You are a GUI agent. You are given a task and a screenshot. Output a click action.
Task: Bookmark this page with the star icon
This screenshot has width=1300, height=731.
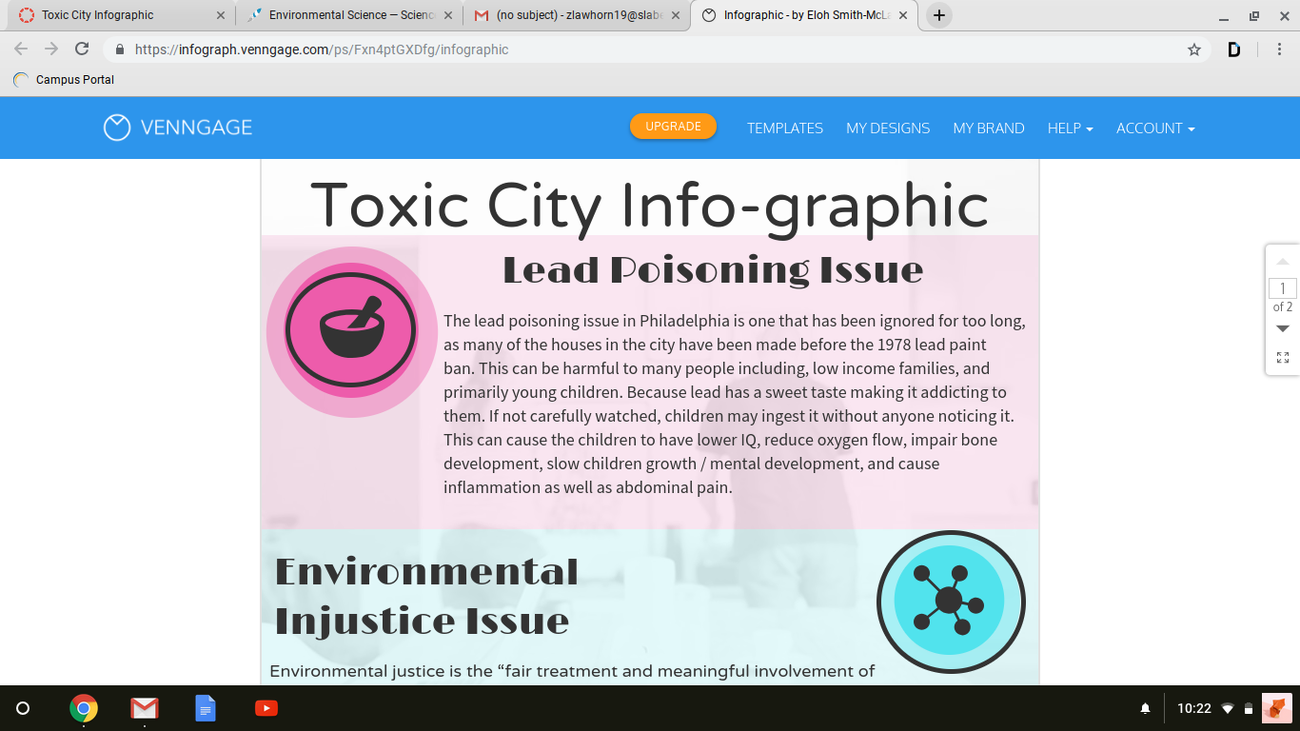[1193, 49]
